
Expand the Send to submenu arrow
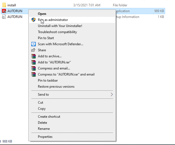[x=111, y=95]
